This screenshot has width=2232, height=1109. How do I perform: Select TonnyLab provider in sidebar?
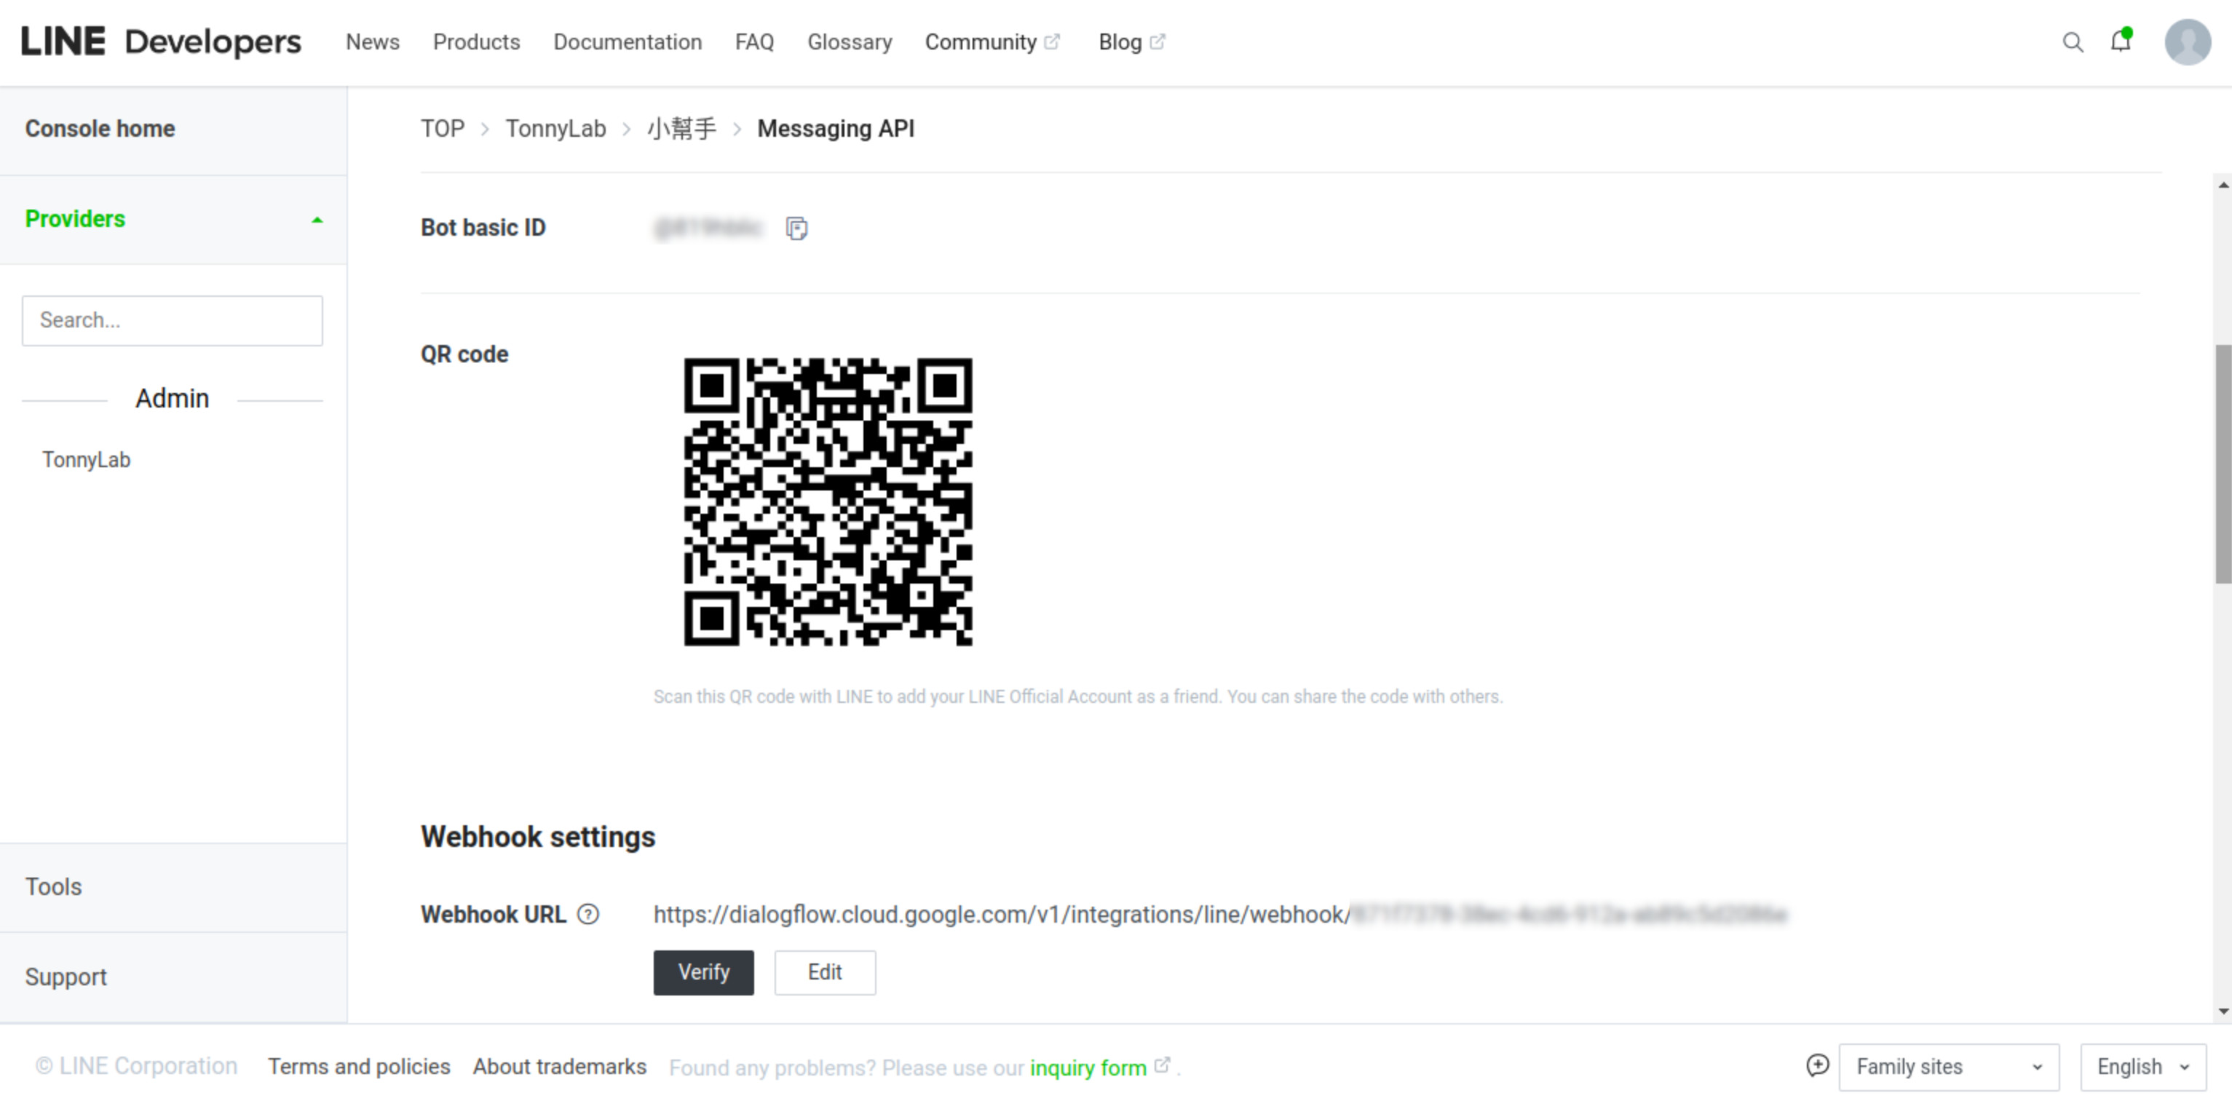[87, 460]
